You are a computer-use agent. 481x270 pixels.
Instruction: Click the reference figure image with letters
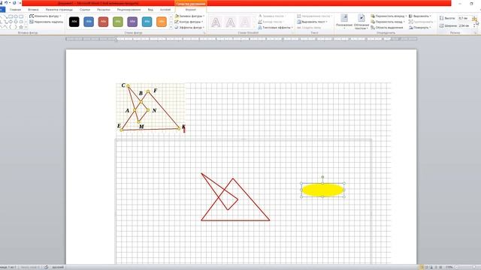coord(150,108)
